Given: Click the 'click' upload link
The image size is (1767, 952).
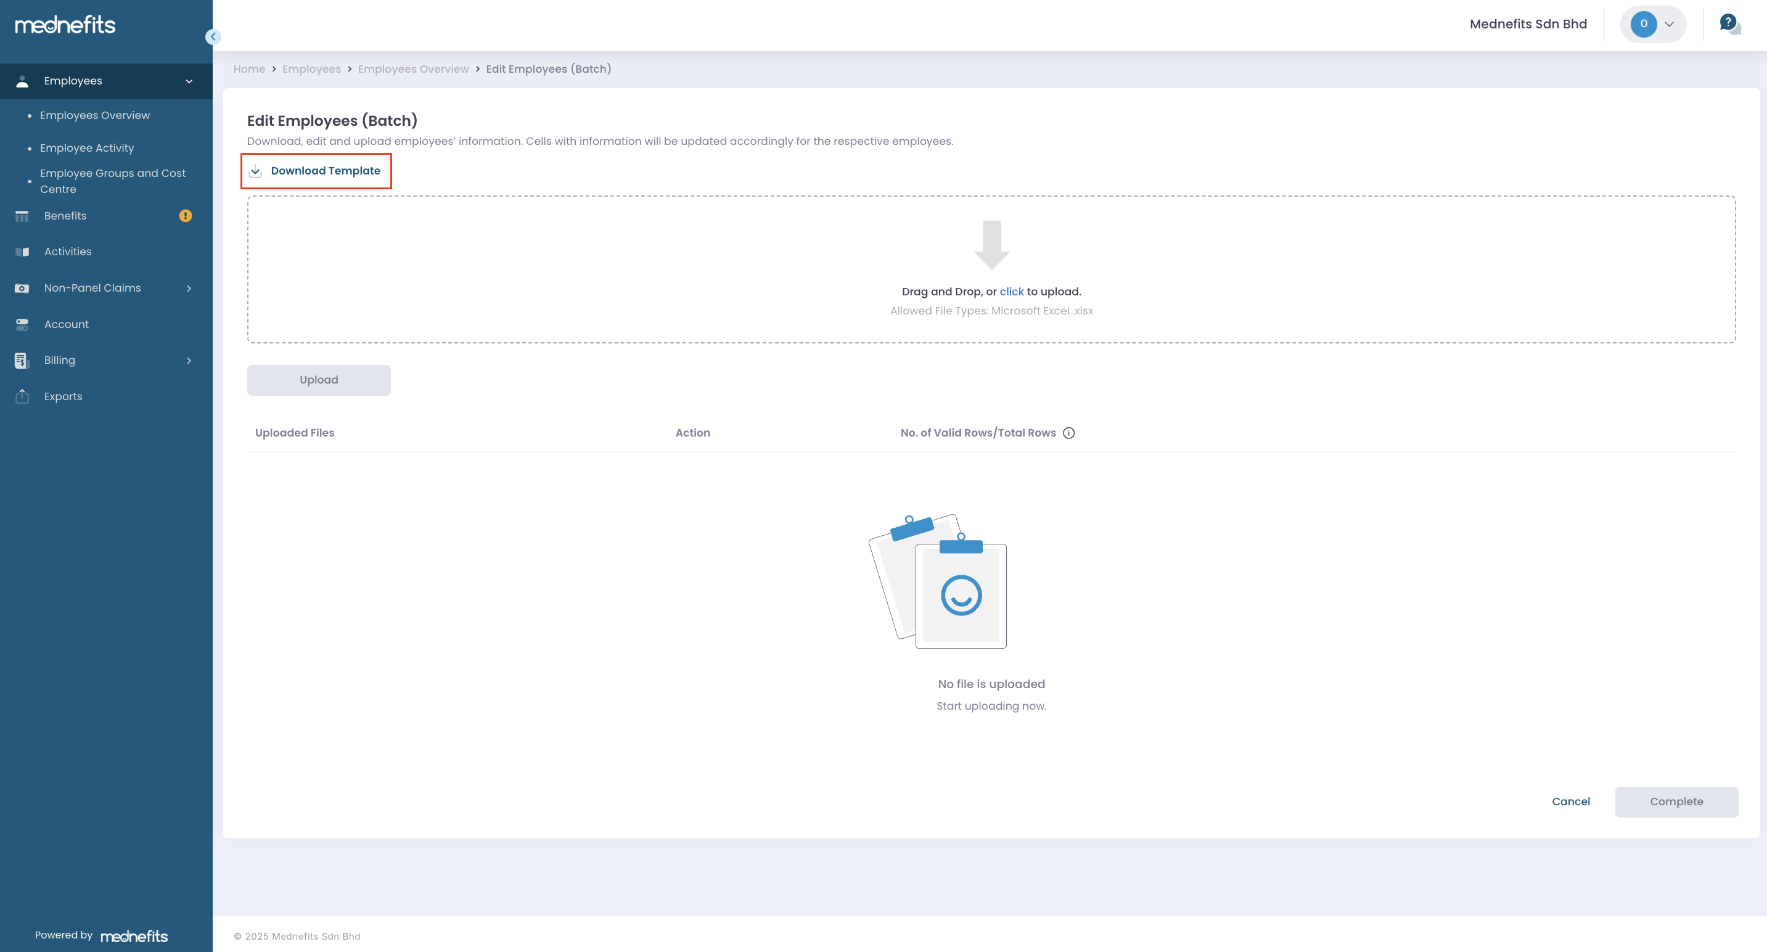Looking at the screenshot, I should click(1011, 292).
